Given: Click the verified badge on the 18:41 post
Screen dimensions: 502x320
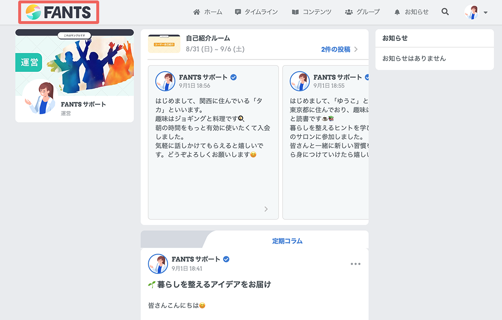Looking at the screenshot, I should click(x=226, y=259).
